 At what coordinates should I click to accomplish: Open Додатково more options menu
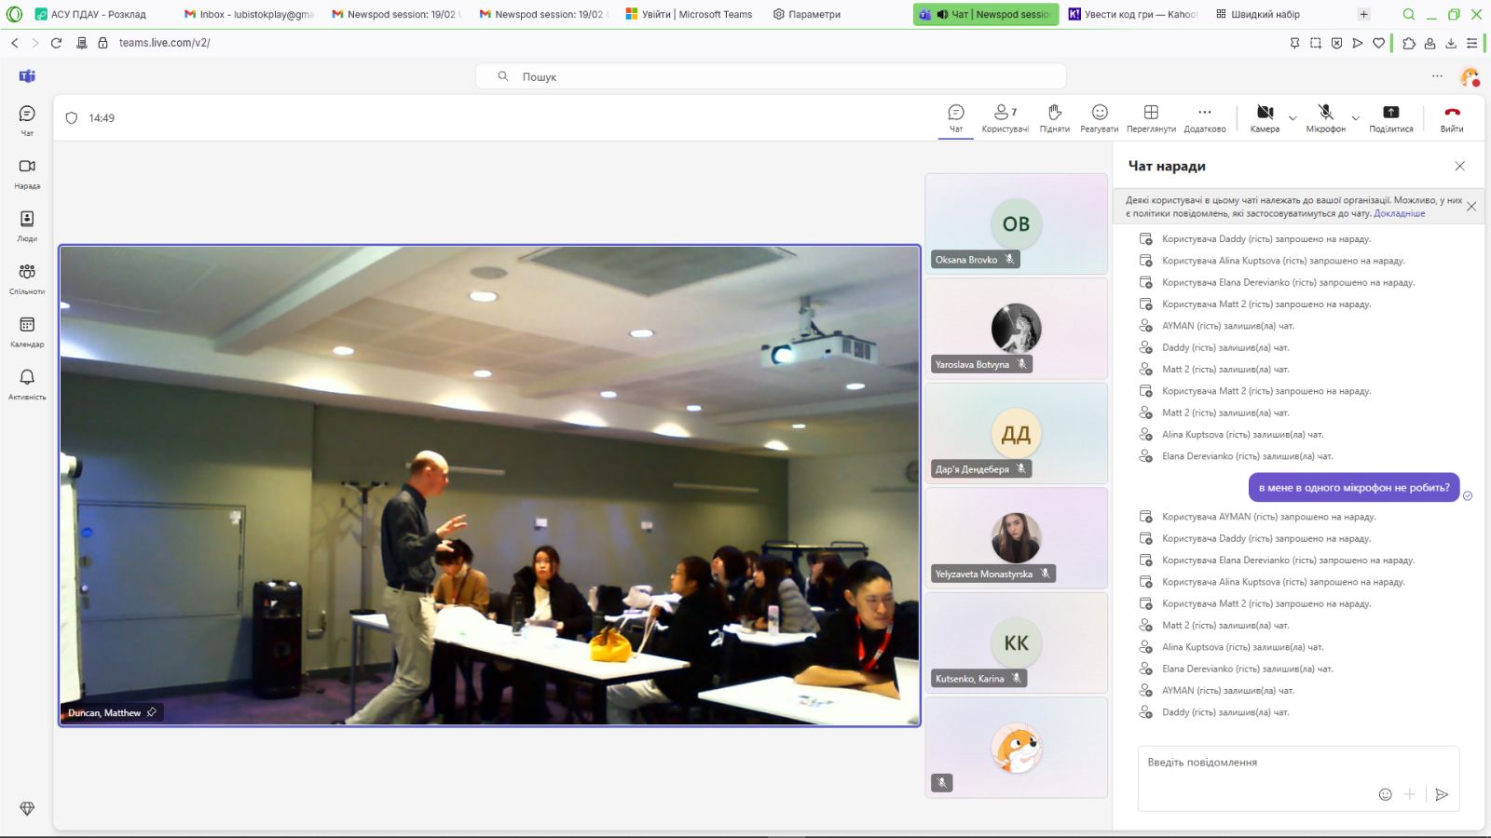click(1205, 117)
